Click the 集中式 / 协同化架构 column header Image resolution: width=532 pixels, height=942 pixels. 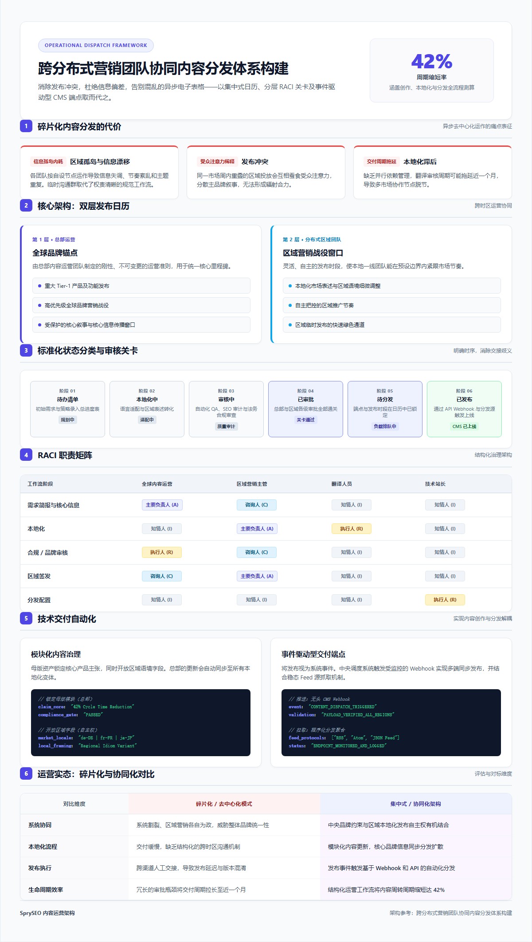point(415,804)
